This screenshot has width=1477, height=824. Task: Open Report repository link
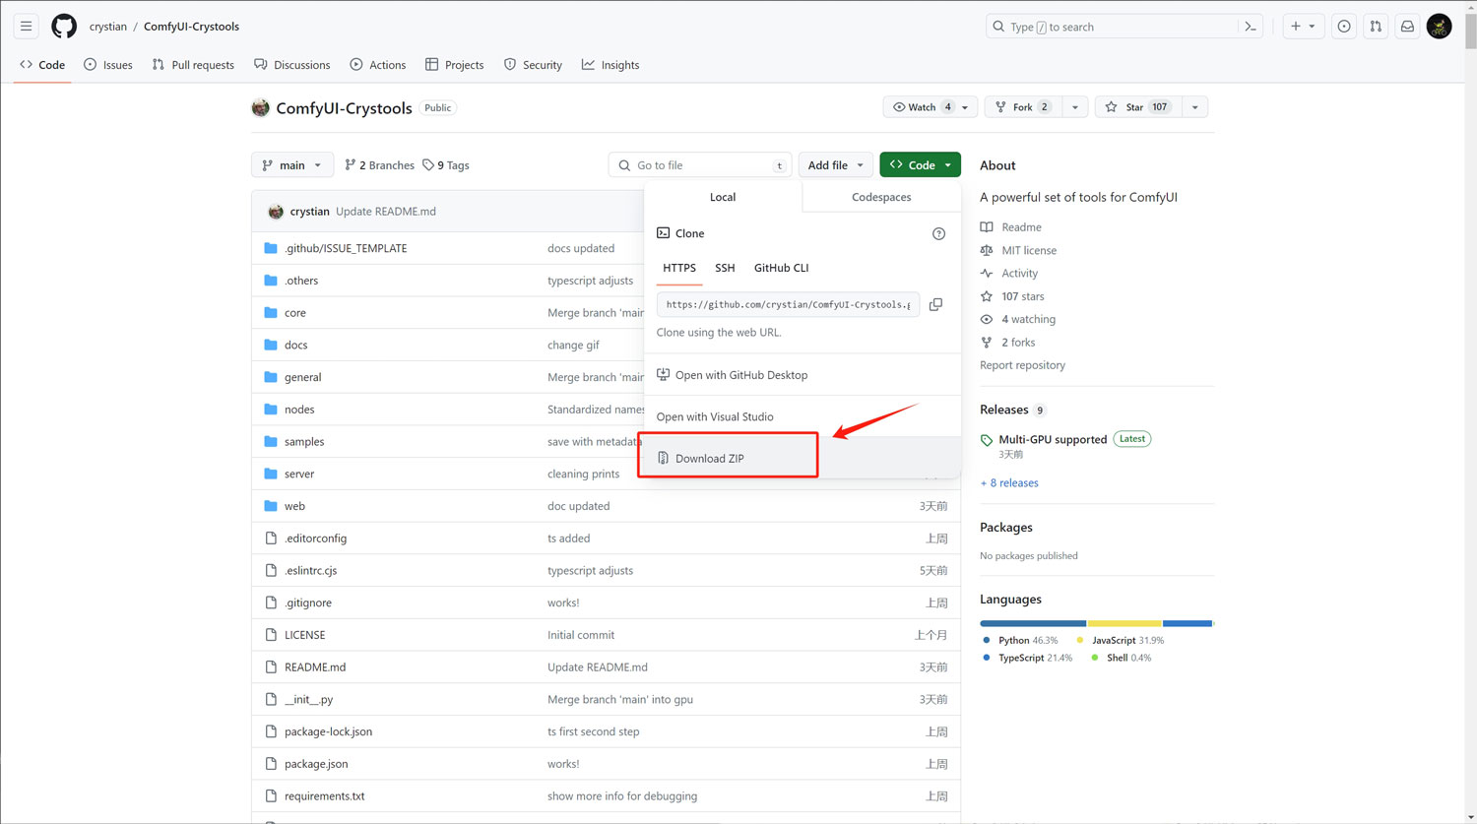tap(1022, 365)
